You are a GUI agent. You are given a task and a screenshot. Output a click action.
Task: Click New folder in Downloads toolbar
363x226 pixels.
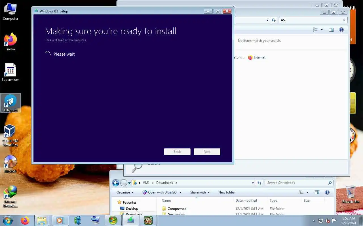click(227, 192)
